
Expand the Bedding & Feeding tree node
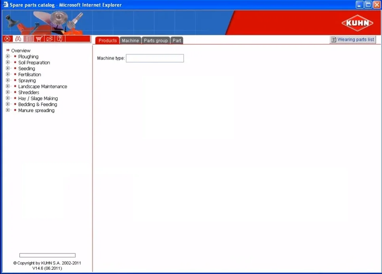click(8, 104)
